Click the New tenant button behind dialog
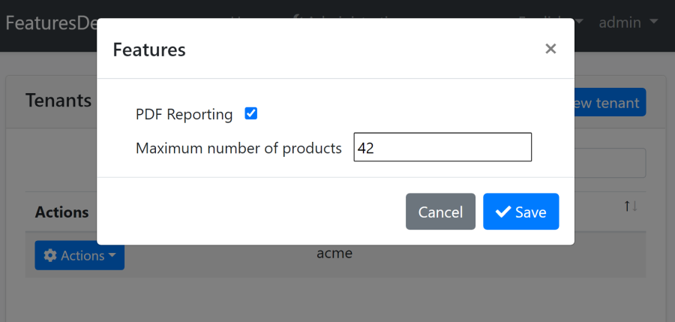 click(610, 103)
